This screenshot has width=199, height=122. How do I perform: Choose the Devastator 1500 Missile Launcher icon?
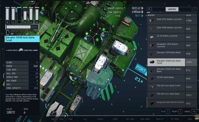pos(151,45)
